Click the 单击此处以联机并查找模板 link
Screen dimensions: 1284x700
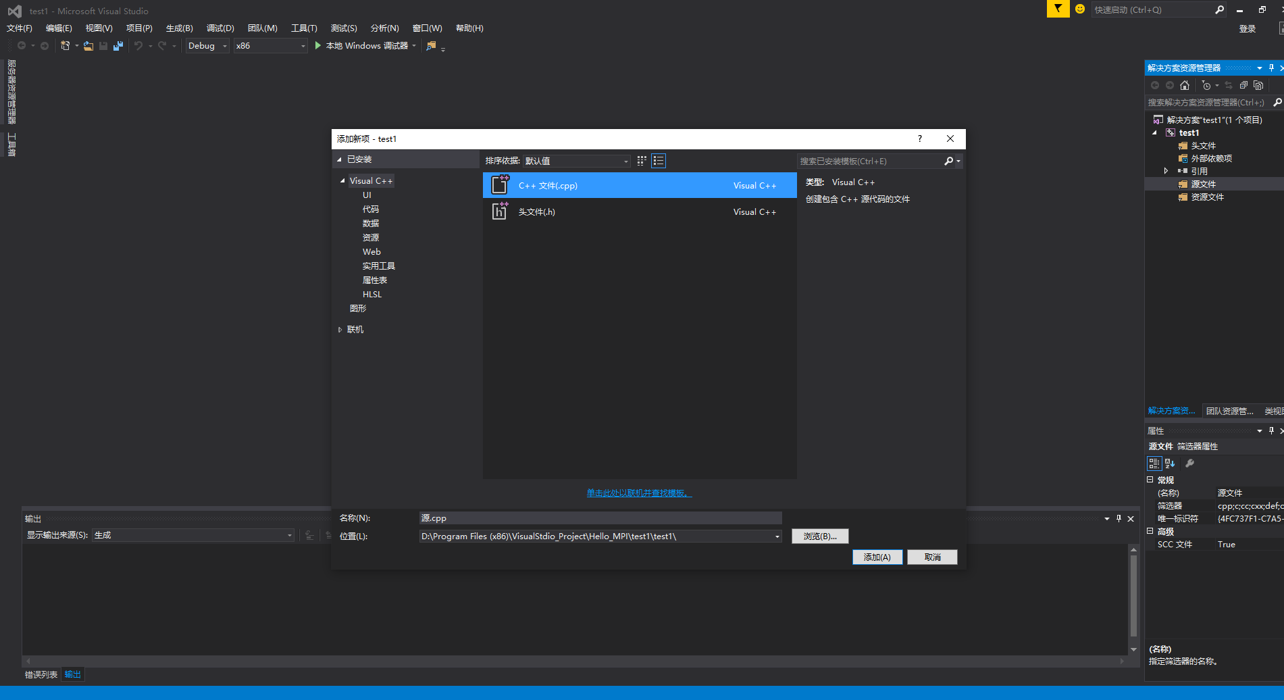click(638, 493)
